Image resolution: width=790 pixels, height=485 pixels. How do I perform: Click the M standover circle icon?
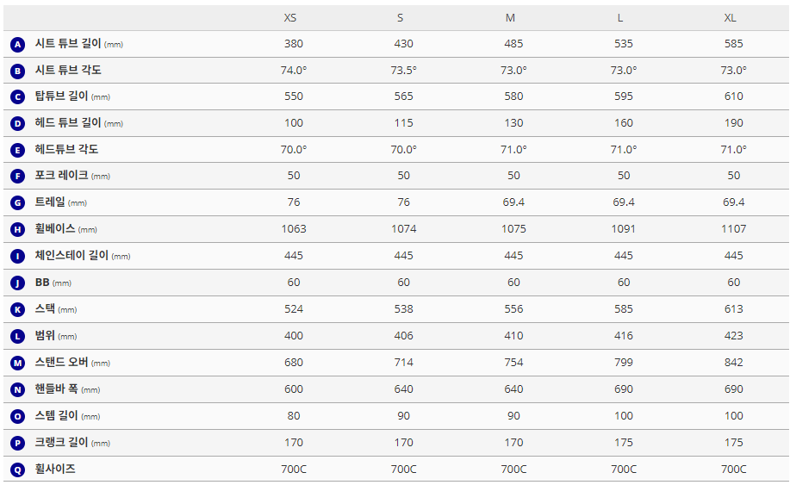pyautogui.click(x=18, y=363)
